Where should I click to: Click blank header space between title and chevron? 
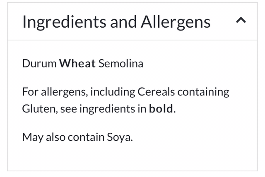[x=223, y=22]
